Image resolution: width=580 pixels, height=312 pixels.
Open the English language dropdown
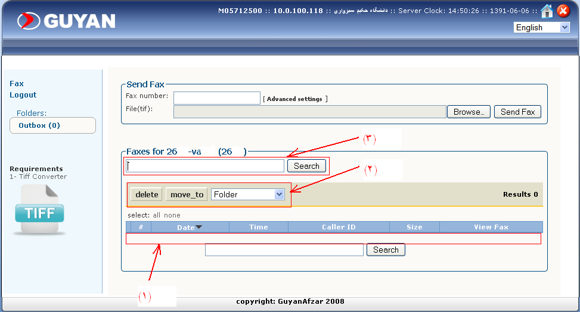(541, 27)
